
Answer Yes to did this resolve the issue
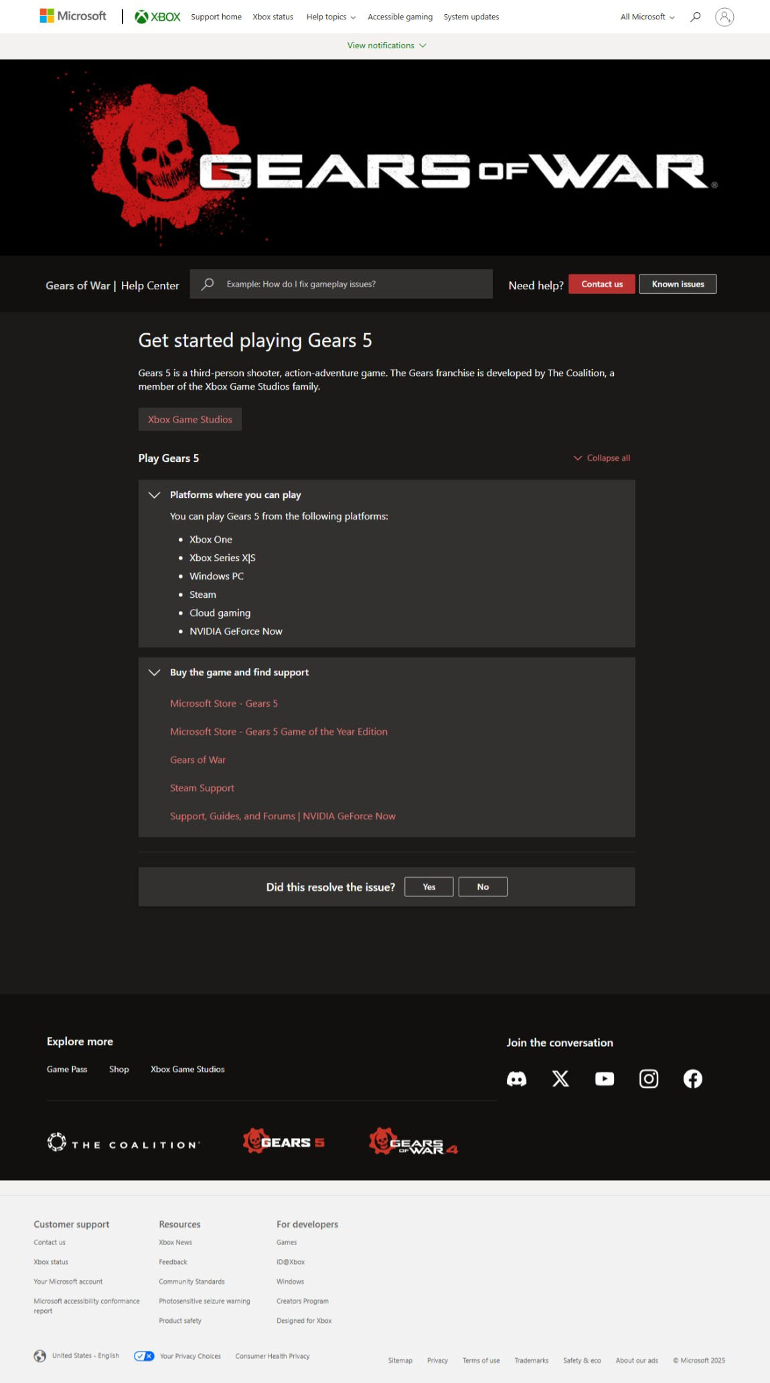[429, 886]
